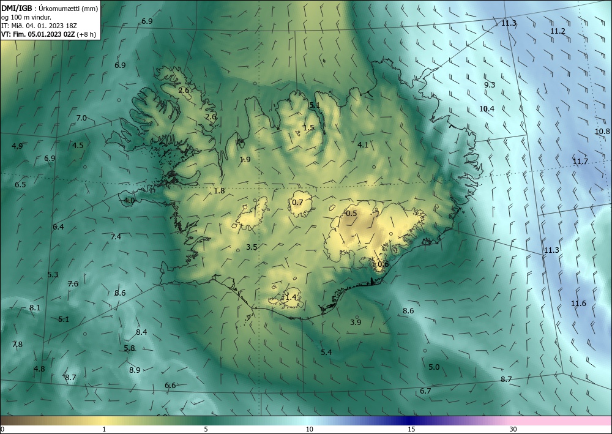Click the 1.8 map value
The image size is (612, 434).
coord(219,191)
